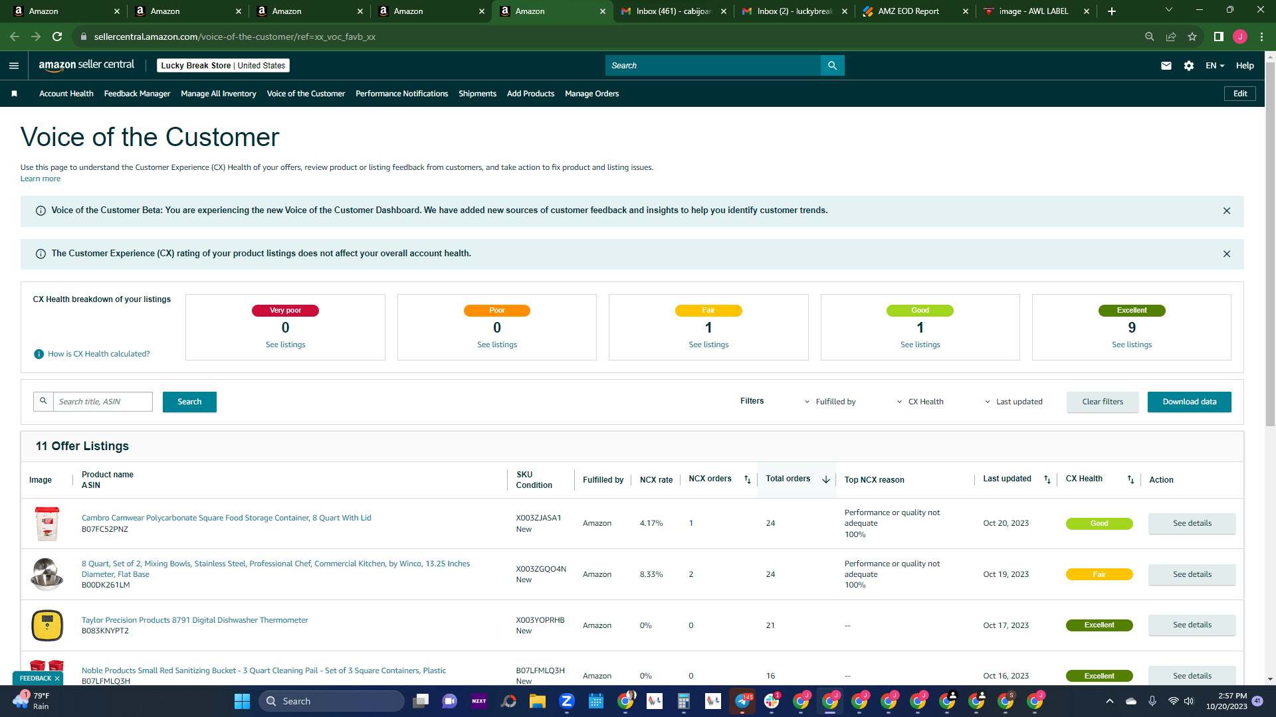Expand the CX Health filter
The width and height of the screenshot is (1276, 717).
point(920,402)
